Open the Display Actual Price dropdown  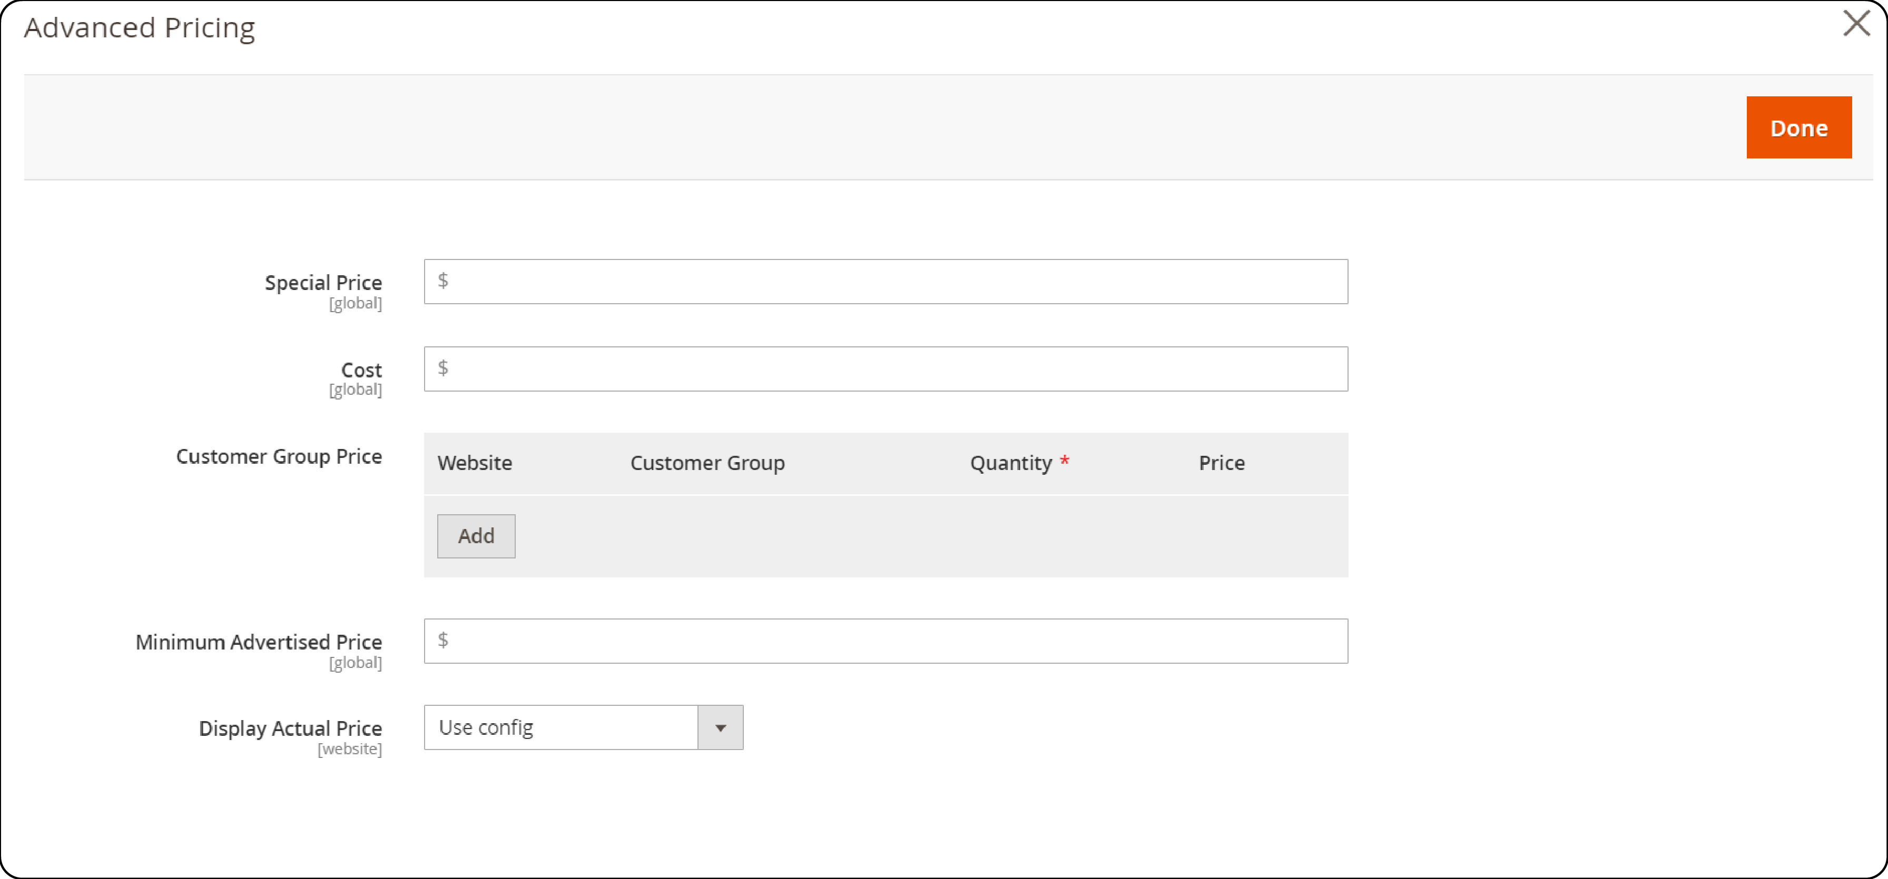[x=583, y=727]
